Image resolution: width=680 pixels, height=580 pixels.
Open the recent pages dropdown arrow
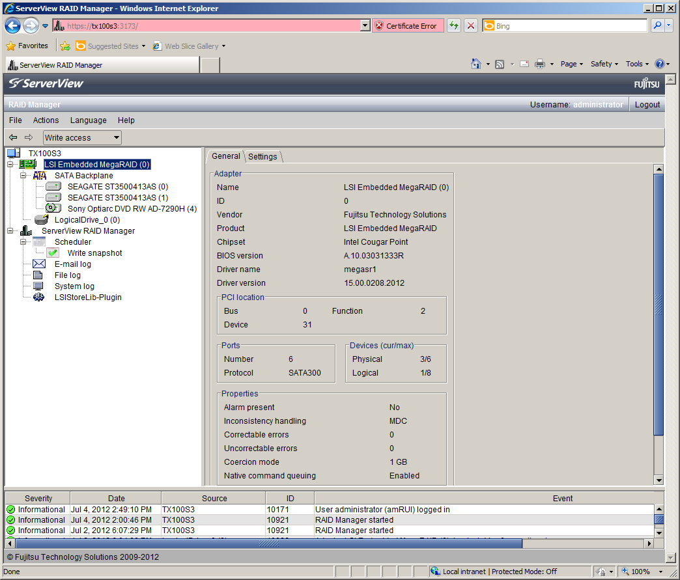pos(45,26)
